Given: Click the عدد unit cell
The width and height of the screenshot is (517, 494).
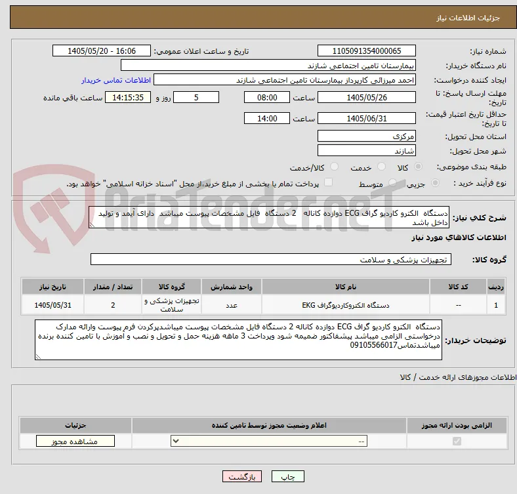Looking at the screenshot, I should (x=232, y=305).
